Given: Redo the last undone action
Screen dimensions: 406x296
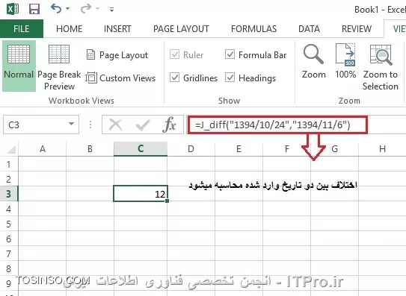Looking at the screenshot, I should pyautogui.click(x=85, y=9).
